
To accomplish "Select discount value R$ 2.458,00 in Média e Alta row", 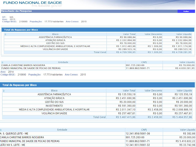I will point(155,110).
